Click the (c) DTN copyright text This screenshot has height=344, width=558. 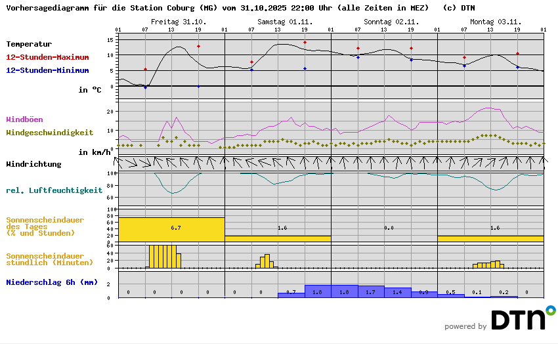[459, 9]
